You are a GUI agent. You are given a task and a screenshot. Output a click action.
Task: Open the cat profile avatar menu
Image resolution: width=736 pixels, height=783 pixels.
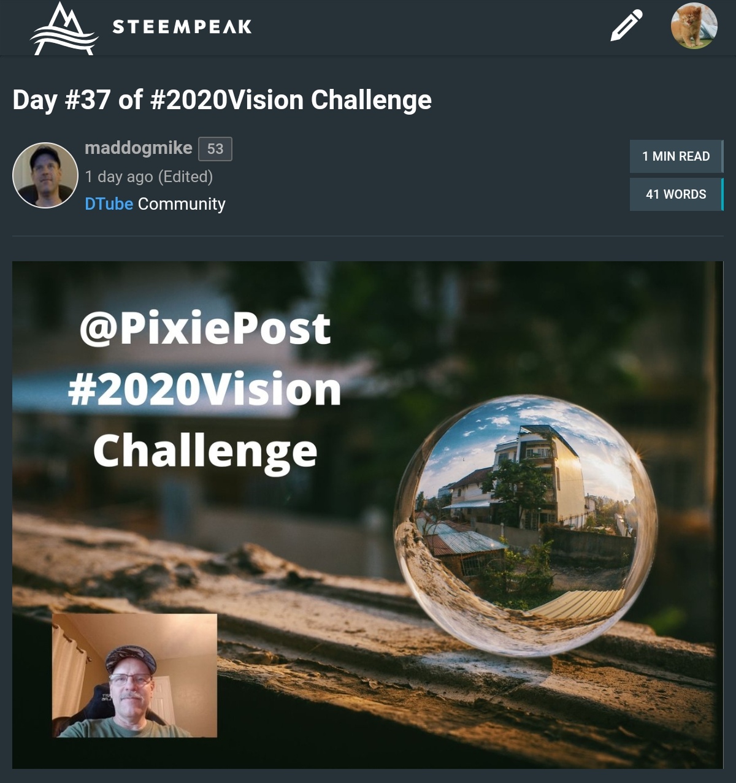pyautogui.click(x=694, y=26)
